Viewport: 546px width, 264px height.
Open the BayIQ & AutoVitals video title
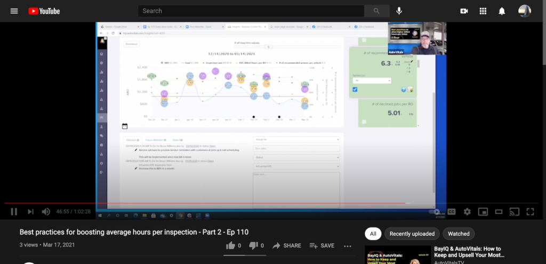click(x=469, y=252)
